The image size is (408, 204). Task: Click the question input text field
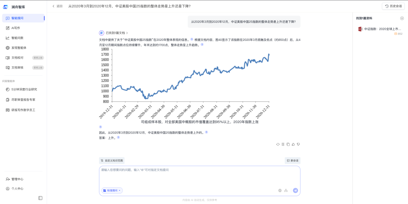(199, 176)
